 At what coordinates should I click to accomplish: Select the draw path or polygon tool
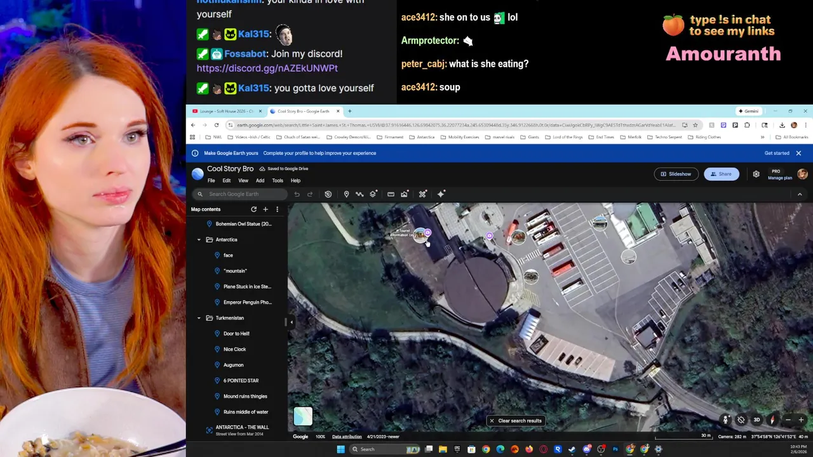tap(359, 194)
